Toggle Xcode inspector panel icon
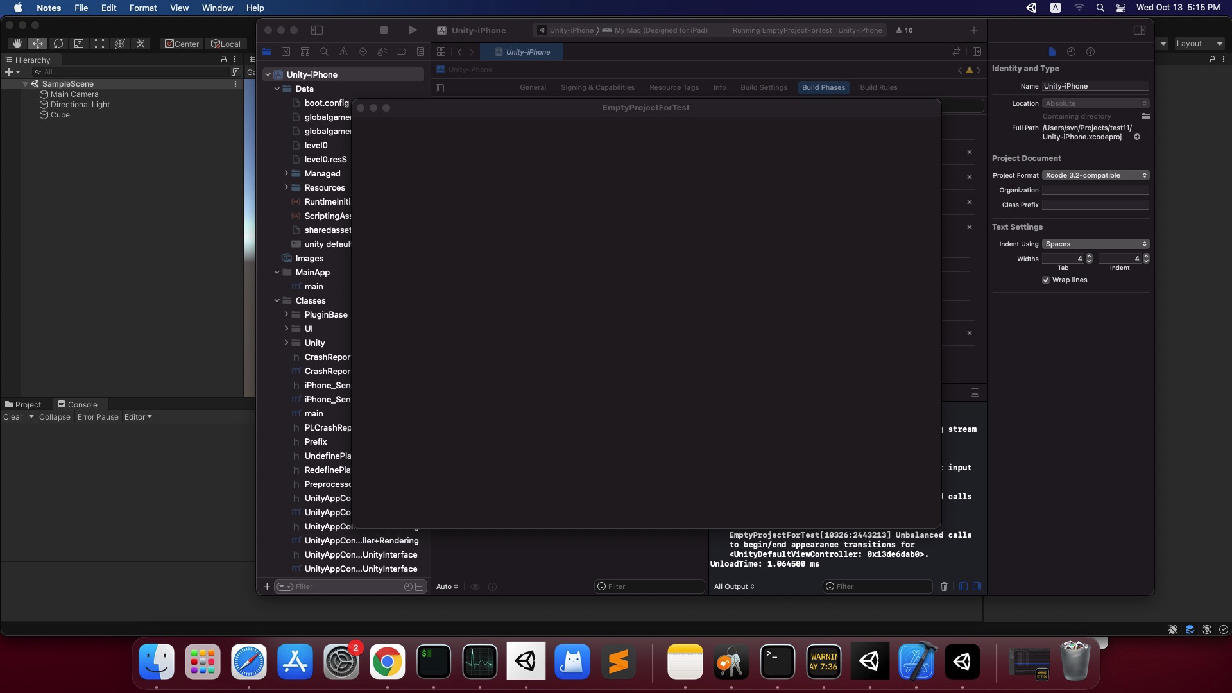The image size is (1232, 693). [x=1140, y=30]
